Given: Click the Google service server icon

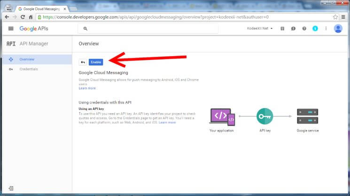Looking at the screenshot, I should click(307, 116).
